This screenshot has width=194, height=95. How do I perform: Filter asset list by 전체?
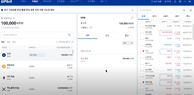(x=3, y=42)
